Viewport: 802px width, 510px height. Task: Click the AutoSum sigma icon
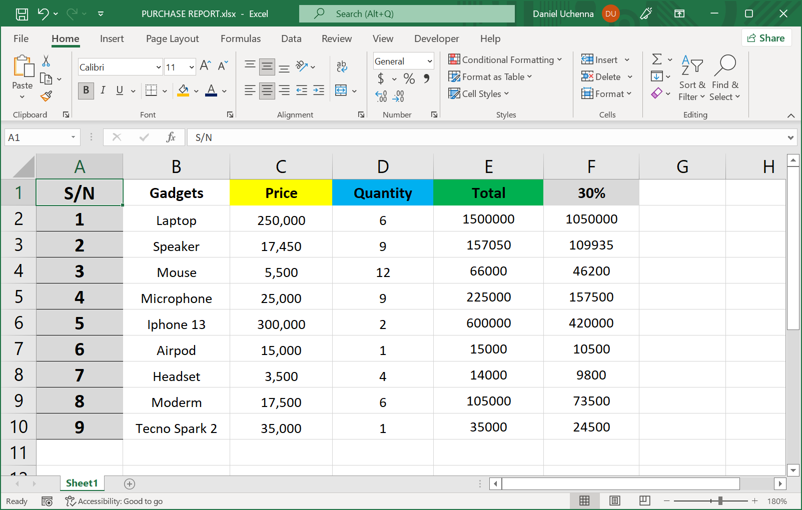pos(657,59)
